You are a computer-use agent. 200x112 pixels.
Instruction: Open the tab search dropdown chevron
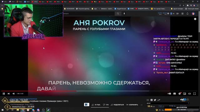183,2
